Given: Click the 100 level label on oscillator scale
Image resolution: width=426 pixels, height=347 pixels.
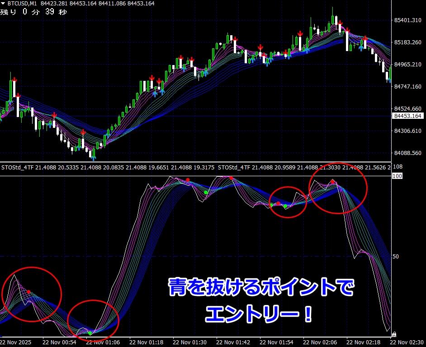Looking at the screenshot, I should point(398,176).
